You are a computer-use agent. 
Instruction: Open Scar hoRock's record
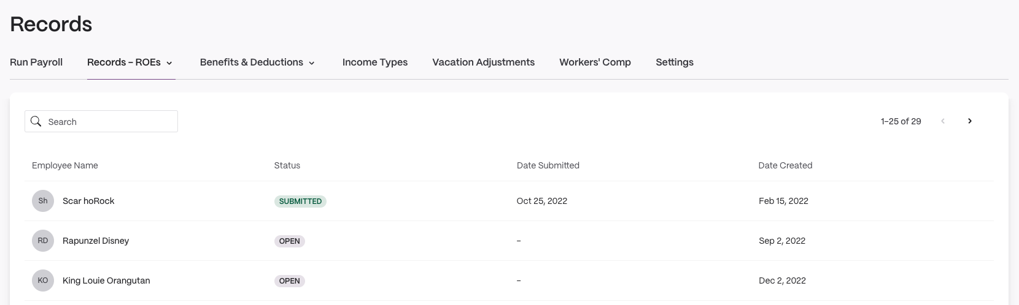[x=509, y=201]
